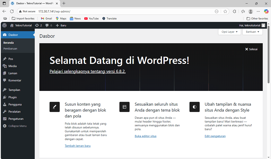Open the Pos menu
This screenshot has height=159, width=271.
click(x=18, y=59)
